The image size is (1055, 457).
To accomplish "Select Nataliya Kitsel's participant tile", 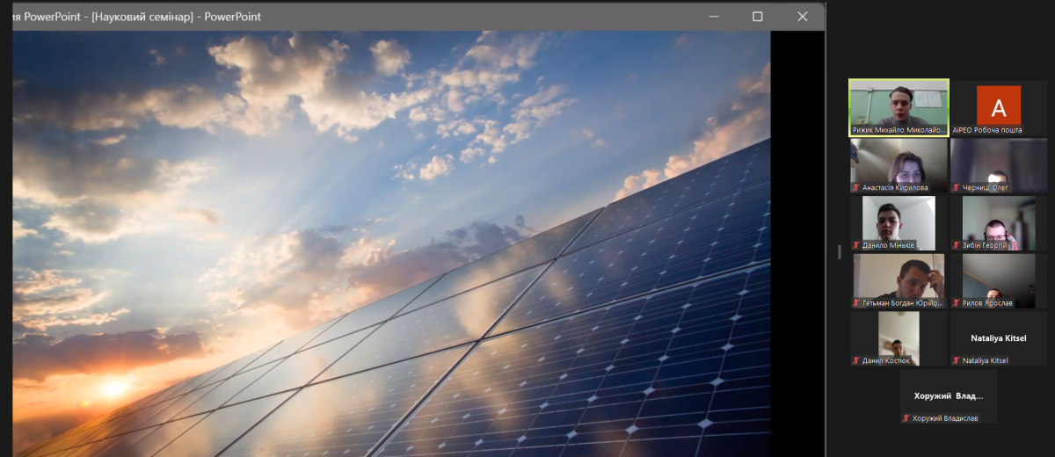I will pyautogui.click(x=998, y=337).
